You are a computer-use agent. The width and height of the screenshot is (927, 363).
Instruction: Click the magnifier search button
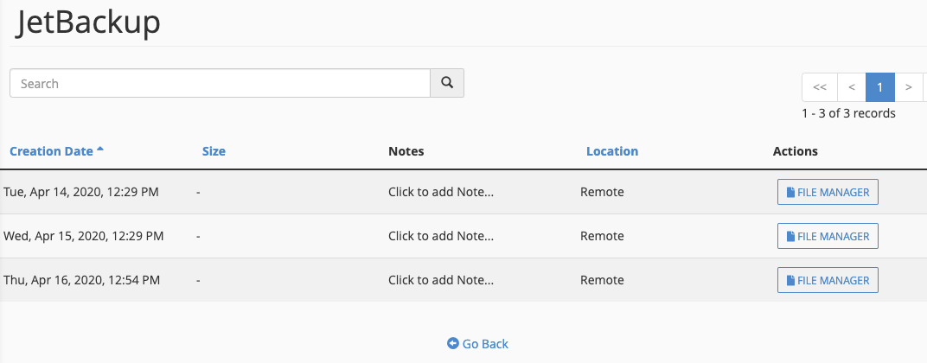click(447, 83)
